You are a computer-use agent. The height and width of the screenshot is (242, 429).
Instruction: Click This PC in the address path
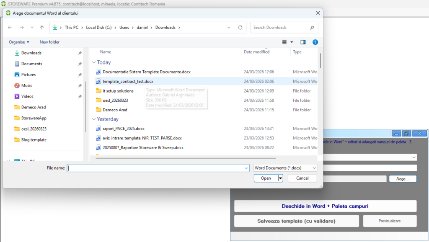tap(71, 27)
